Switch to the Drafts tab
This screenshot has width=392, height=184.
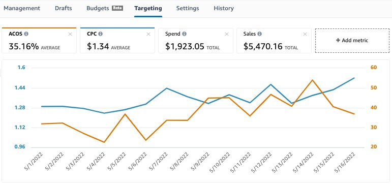63,8
